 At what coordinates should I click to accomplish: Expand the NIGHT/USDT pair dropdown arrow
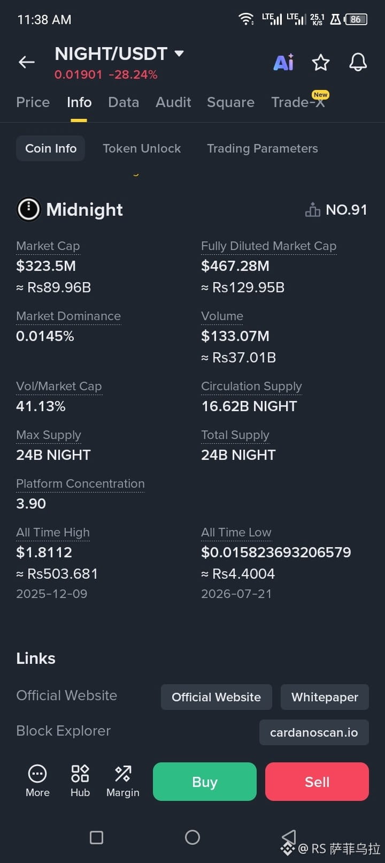(x=179, y=54)
